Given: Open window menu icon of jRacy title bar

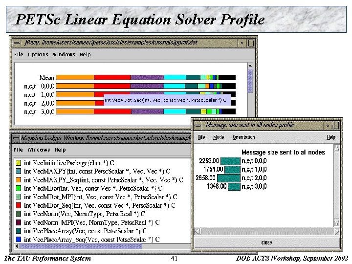Looking at the screenshot, I should tap(17, 43).
